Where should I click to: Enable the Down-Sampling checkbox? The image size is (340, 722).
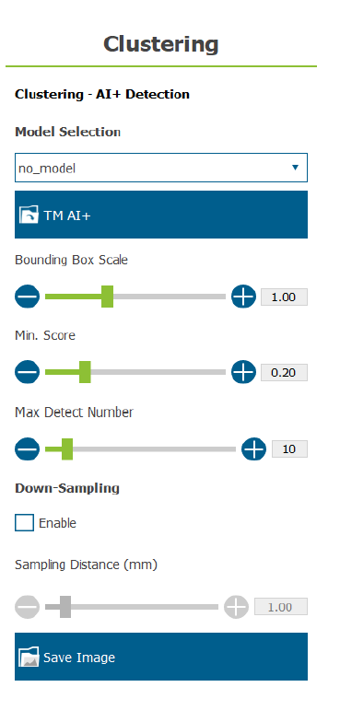click(24, 523)
